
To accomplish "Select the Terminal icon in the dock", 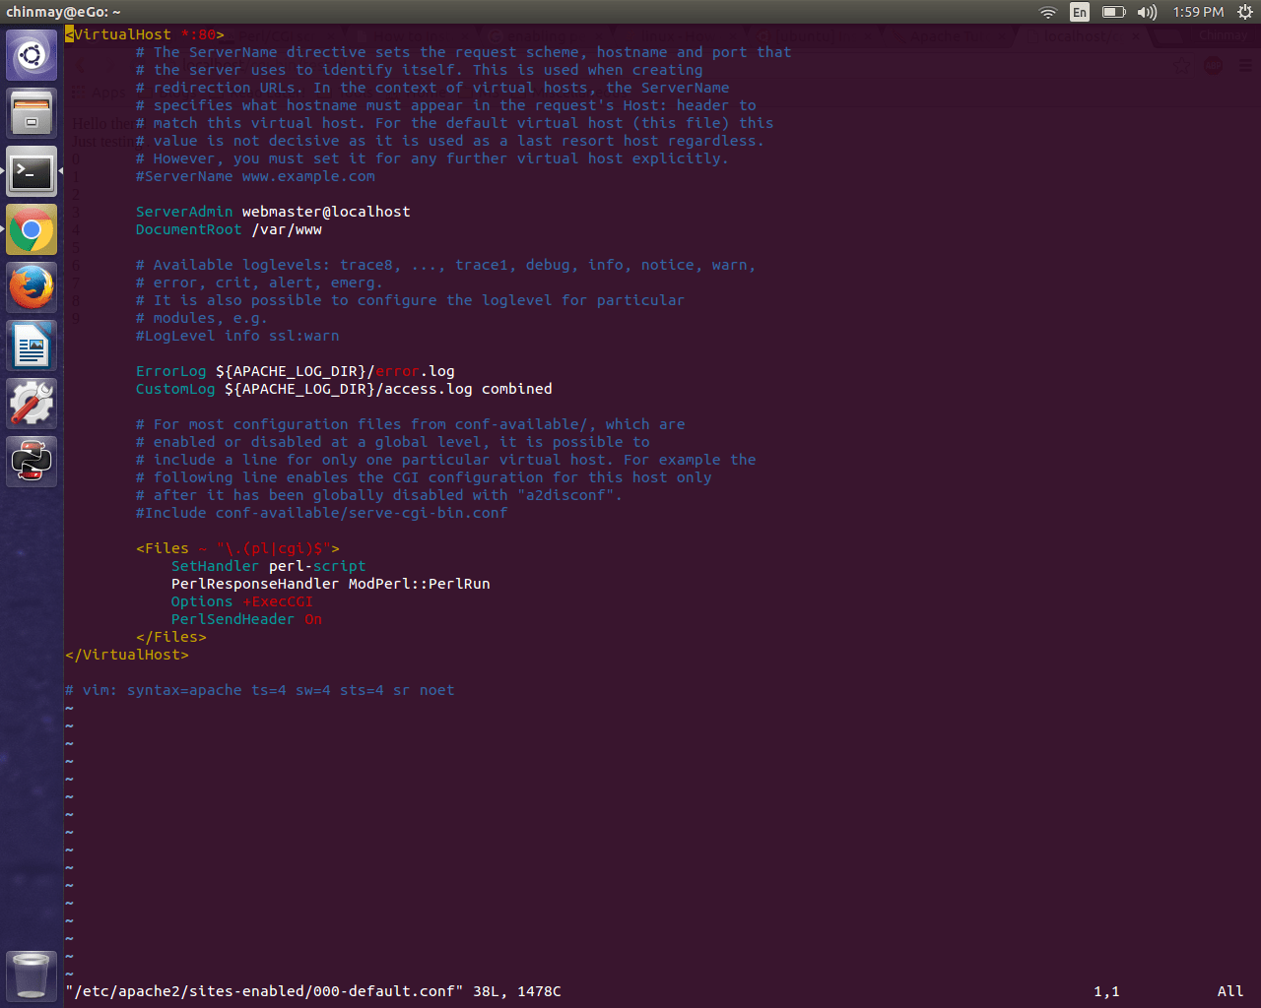I will tap(32, 171).
